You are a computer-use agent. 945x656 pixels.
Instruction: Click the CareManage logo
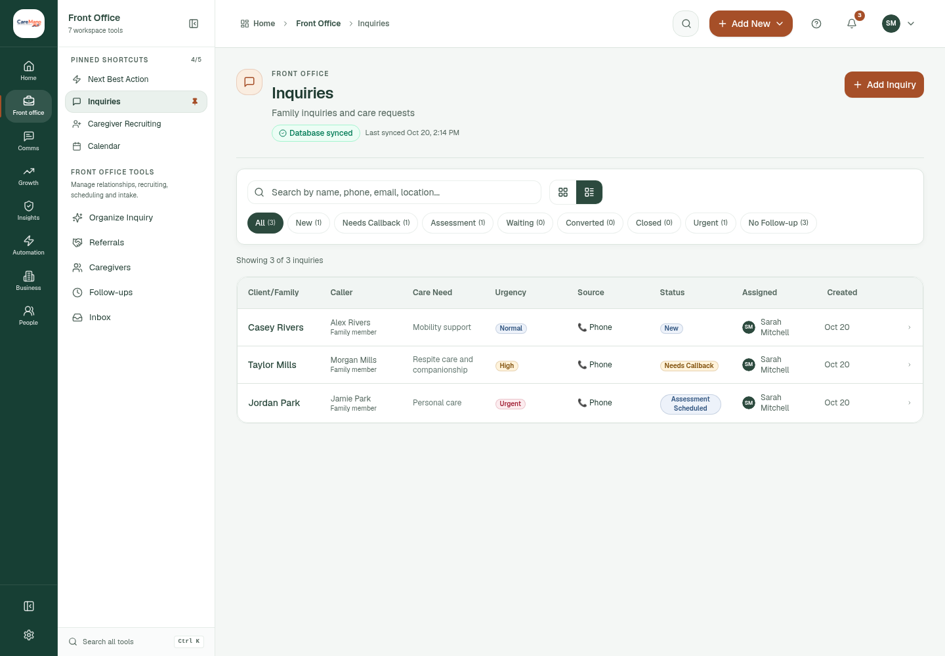pos(29,24)
